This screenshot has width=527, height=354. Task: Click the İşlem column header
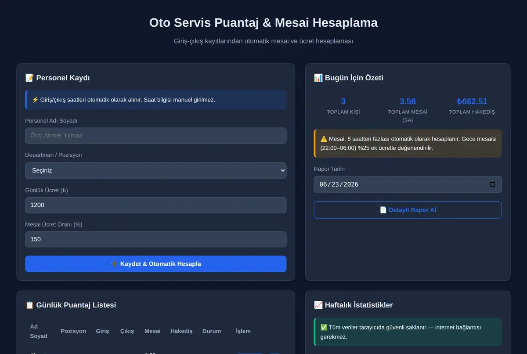(243, 331)
